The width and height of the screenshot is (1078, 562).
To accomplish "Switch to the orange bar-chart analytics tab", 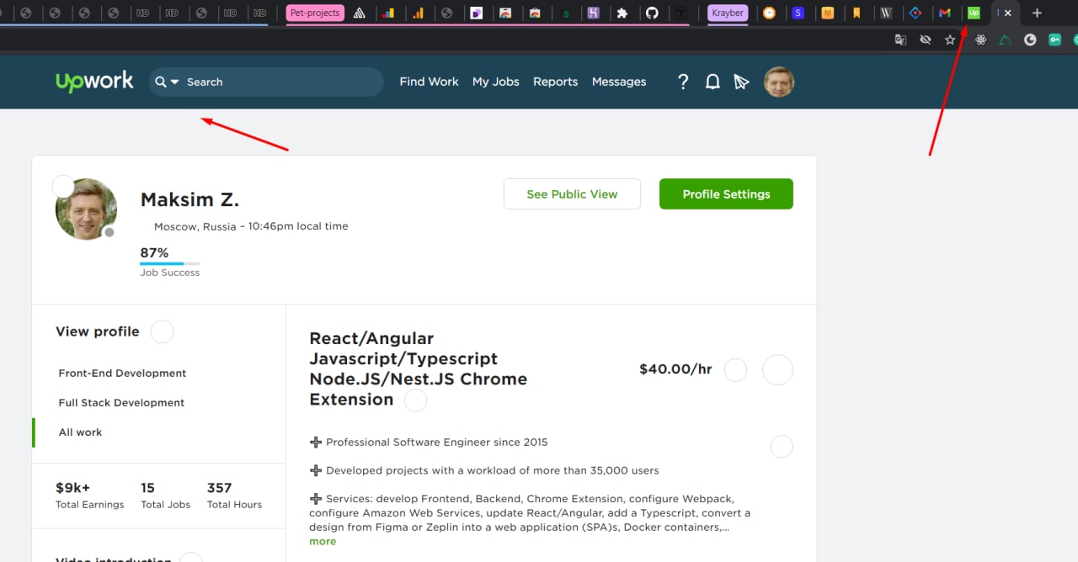I will click(x=418, y=13).
